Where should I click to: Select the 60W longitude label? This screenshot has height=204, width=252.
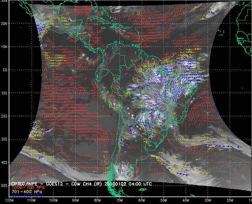pos(142,200)
